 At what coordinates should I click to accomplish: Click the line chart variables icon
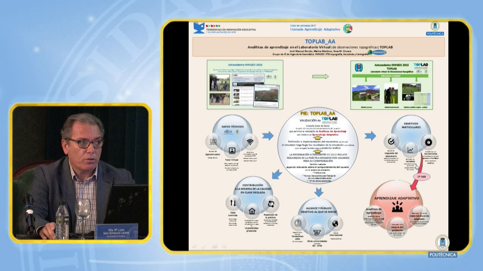coord(410,150)
